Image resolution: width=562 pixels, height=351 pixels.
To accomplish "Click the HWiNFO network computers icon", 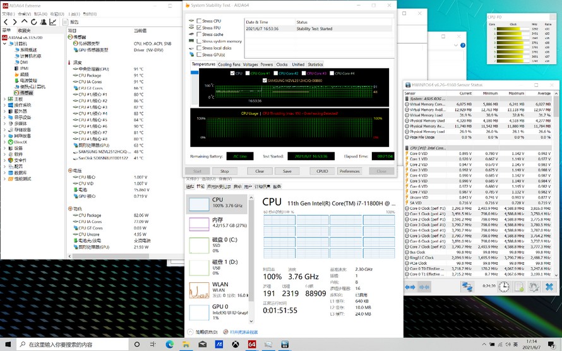I will (467, 287).
